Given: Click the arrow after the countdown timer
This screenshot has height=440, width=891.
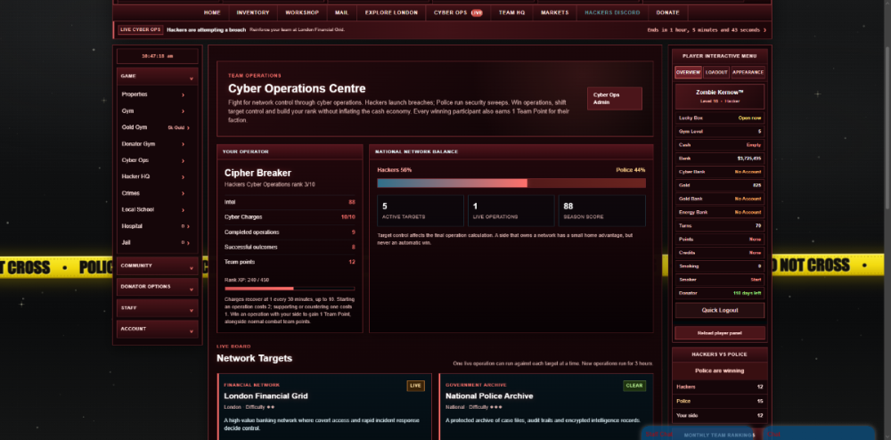Looking at the screenshot, I should tap(764, 30).
